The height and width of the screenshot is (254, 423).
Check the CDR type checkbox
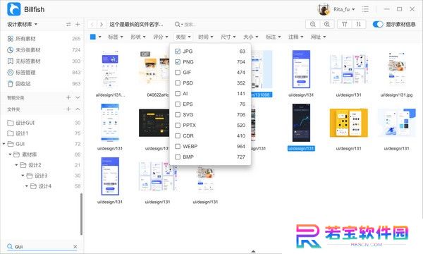178,135
